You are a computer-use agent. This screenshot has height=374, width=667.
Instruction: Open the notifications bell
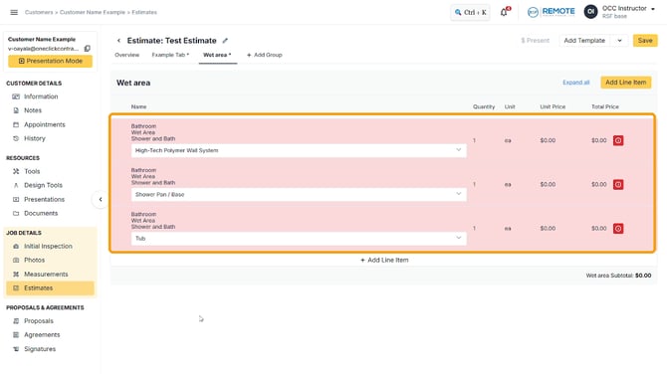coord(504,12)
